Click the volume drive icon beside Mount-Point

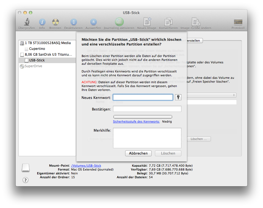[25, 168]
